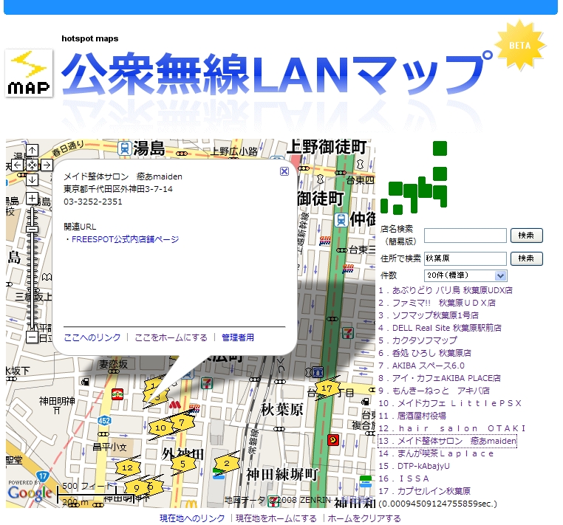The image size is (563, 525).
Task: Click the hotspot marker numbered 7
Action: pyautogui.click(x=182, y=422)
